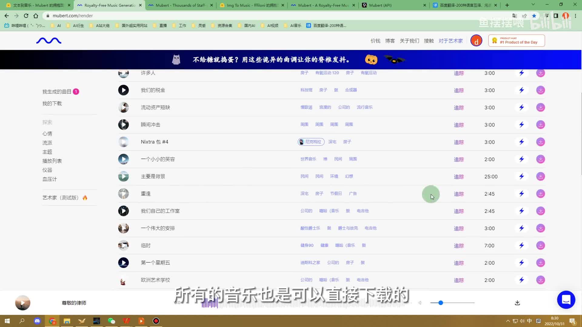Adjust the volume slider in player
This screenshot has height=327, width=582.
pyautogui.click(x=441, y=303)
